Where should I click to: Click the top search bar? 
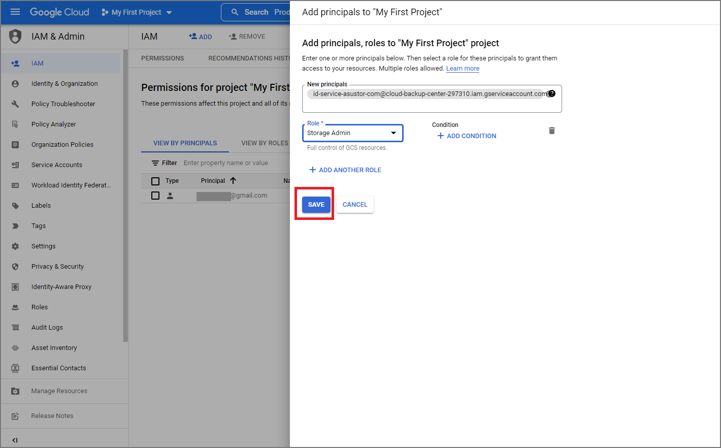click(x=256, y=12)
